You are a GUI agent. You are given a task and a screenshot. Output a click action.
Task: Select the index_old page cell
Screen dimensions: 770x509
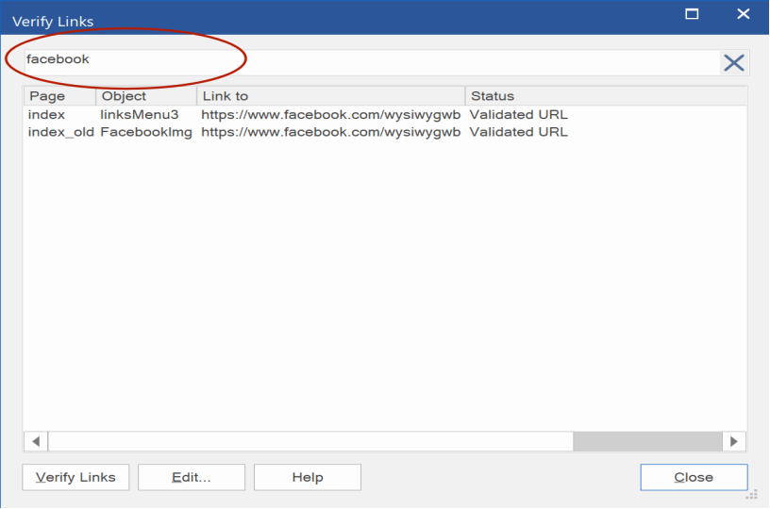point(61,132)
